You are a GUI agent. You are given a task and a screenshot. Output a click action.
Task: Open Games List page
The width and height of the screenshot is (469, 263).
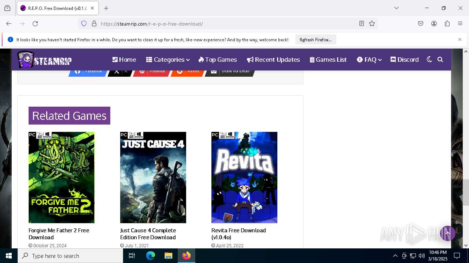(328, 60)
